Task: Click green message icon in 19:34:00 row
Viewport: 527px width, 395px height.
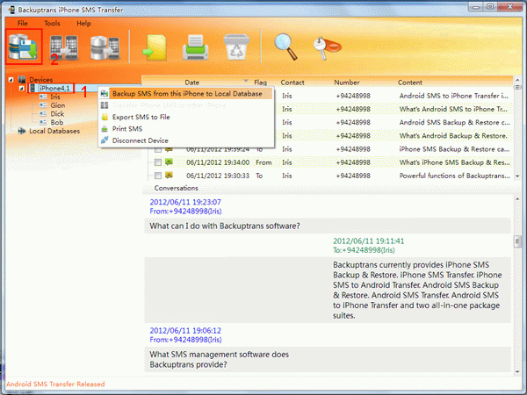Action: [169, 162]
